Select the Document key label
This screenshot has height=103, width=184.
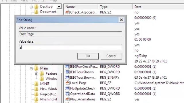[x=48, y=12]
